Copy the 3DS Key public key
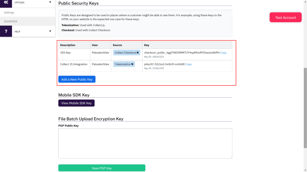307x172 pixels. click(x=223, y=53)
